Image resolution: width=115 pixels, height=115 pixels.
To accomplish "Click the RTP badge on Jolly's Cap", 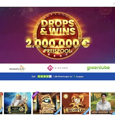I will point(86,111).
